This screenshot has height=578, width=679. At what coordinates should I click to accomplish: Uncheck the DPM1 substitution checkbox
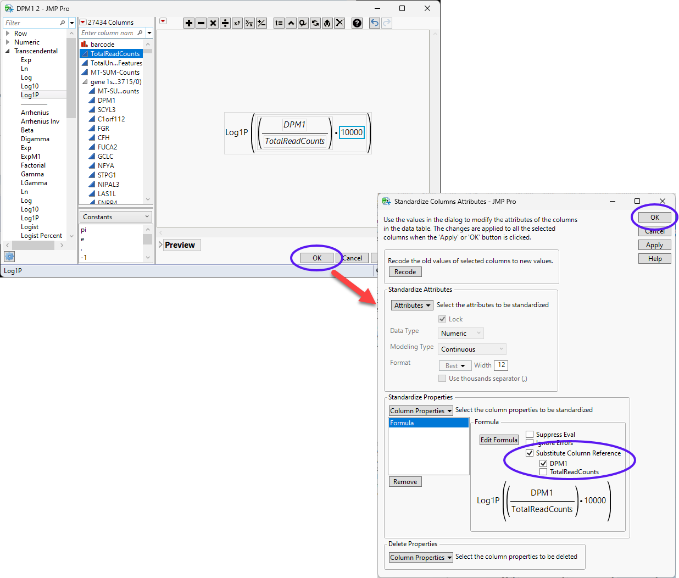click(543, 464)
